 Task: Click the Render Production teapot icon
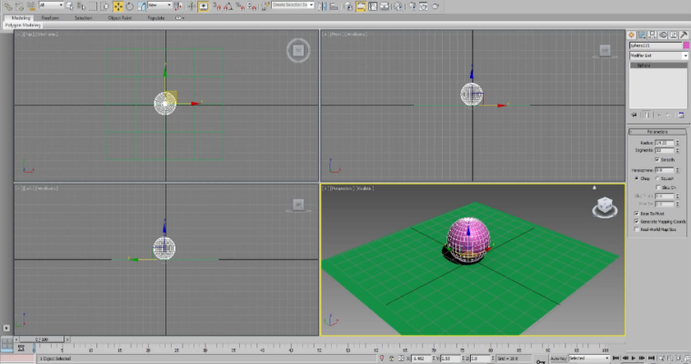(x=436, y=6)
